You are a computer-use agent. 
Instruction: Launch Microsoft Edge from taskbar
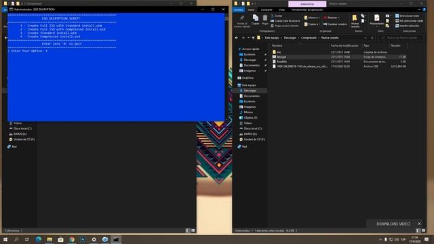pyautogui.click(x=39, y=239)
